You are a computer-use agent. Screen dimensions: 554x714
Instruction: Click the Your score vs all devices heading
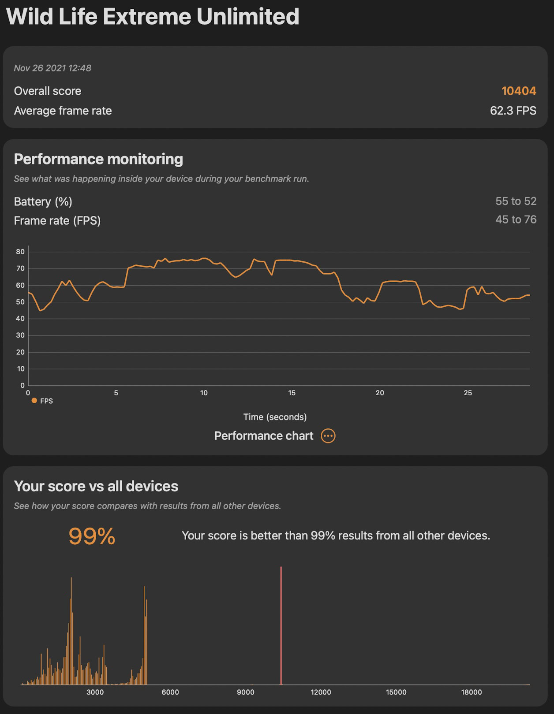(96, 486)
